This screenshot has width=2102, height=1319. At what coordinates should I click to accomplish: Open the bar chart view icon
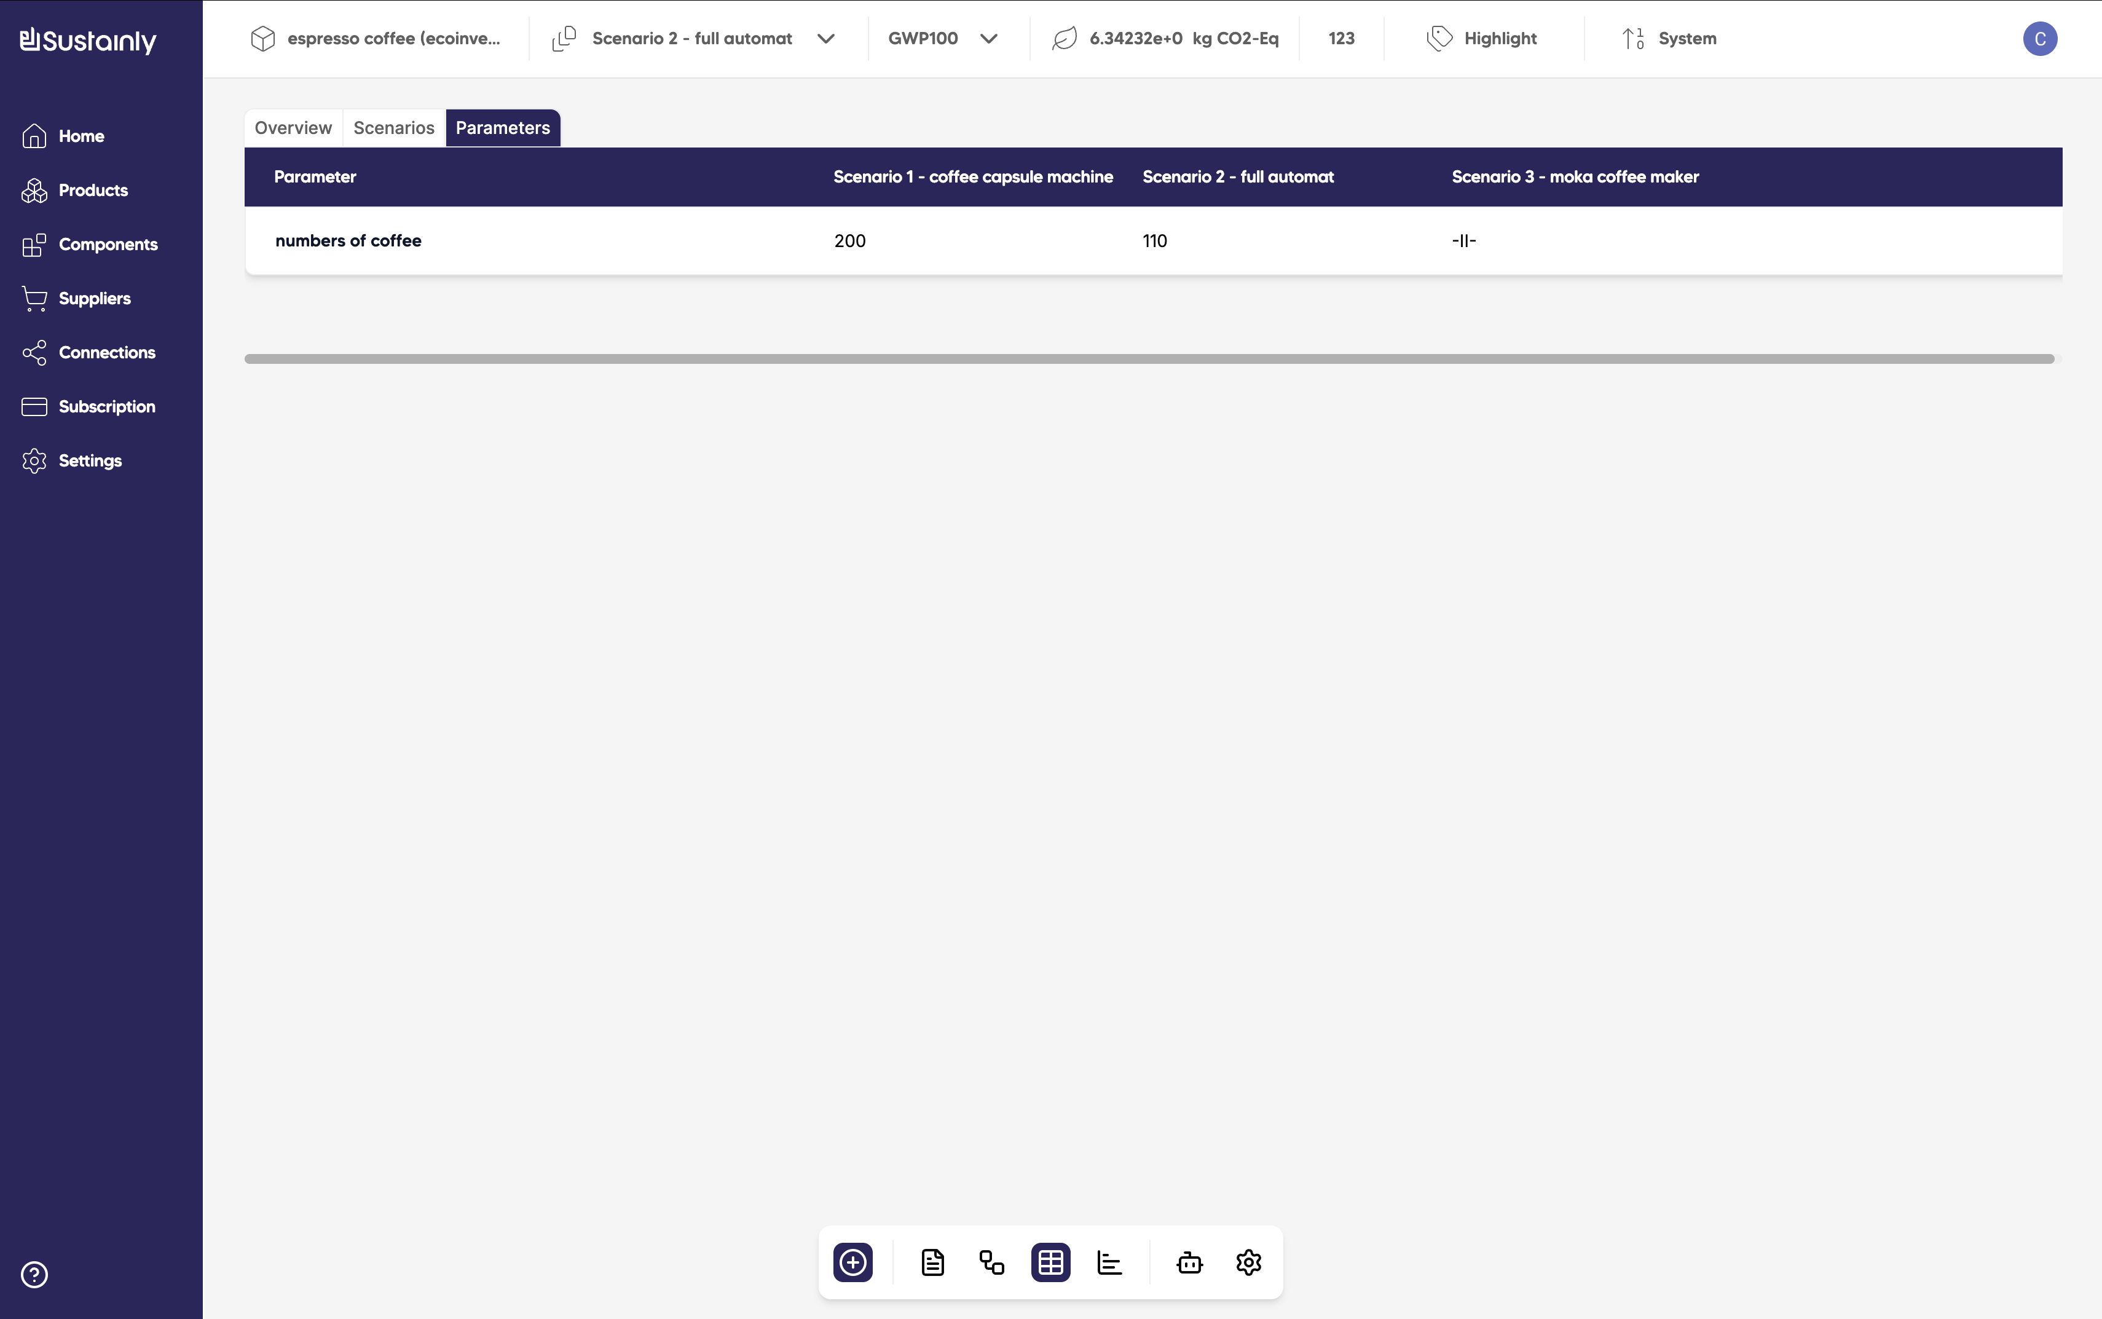coord(1109,1262)
